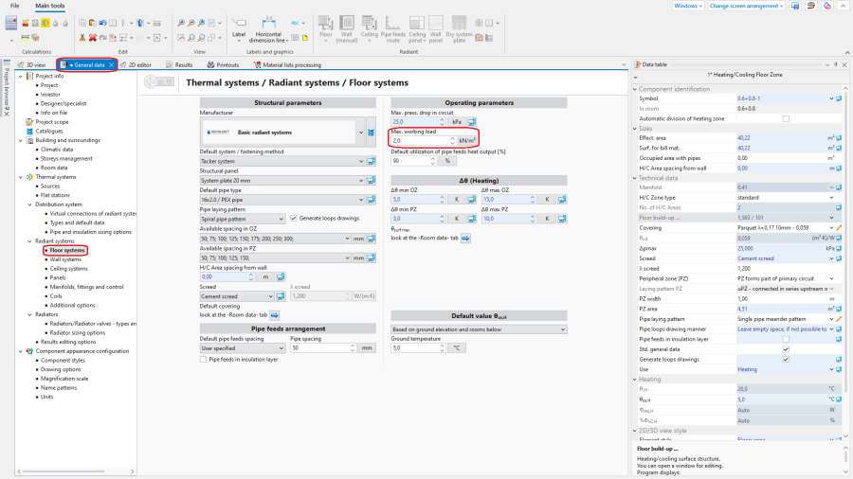Open Default pipe feeds spacing User specified dropdown
Screen dimensions: 853x479
coord(243,348)
